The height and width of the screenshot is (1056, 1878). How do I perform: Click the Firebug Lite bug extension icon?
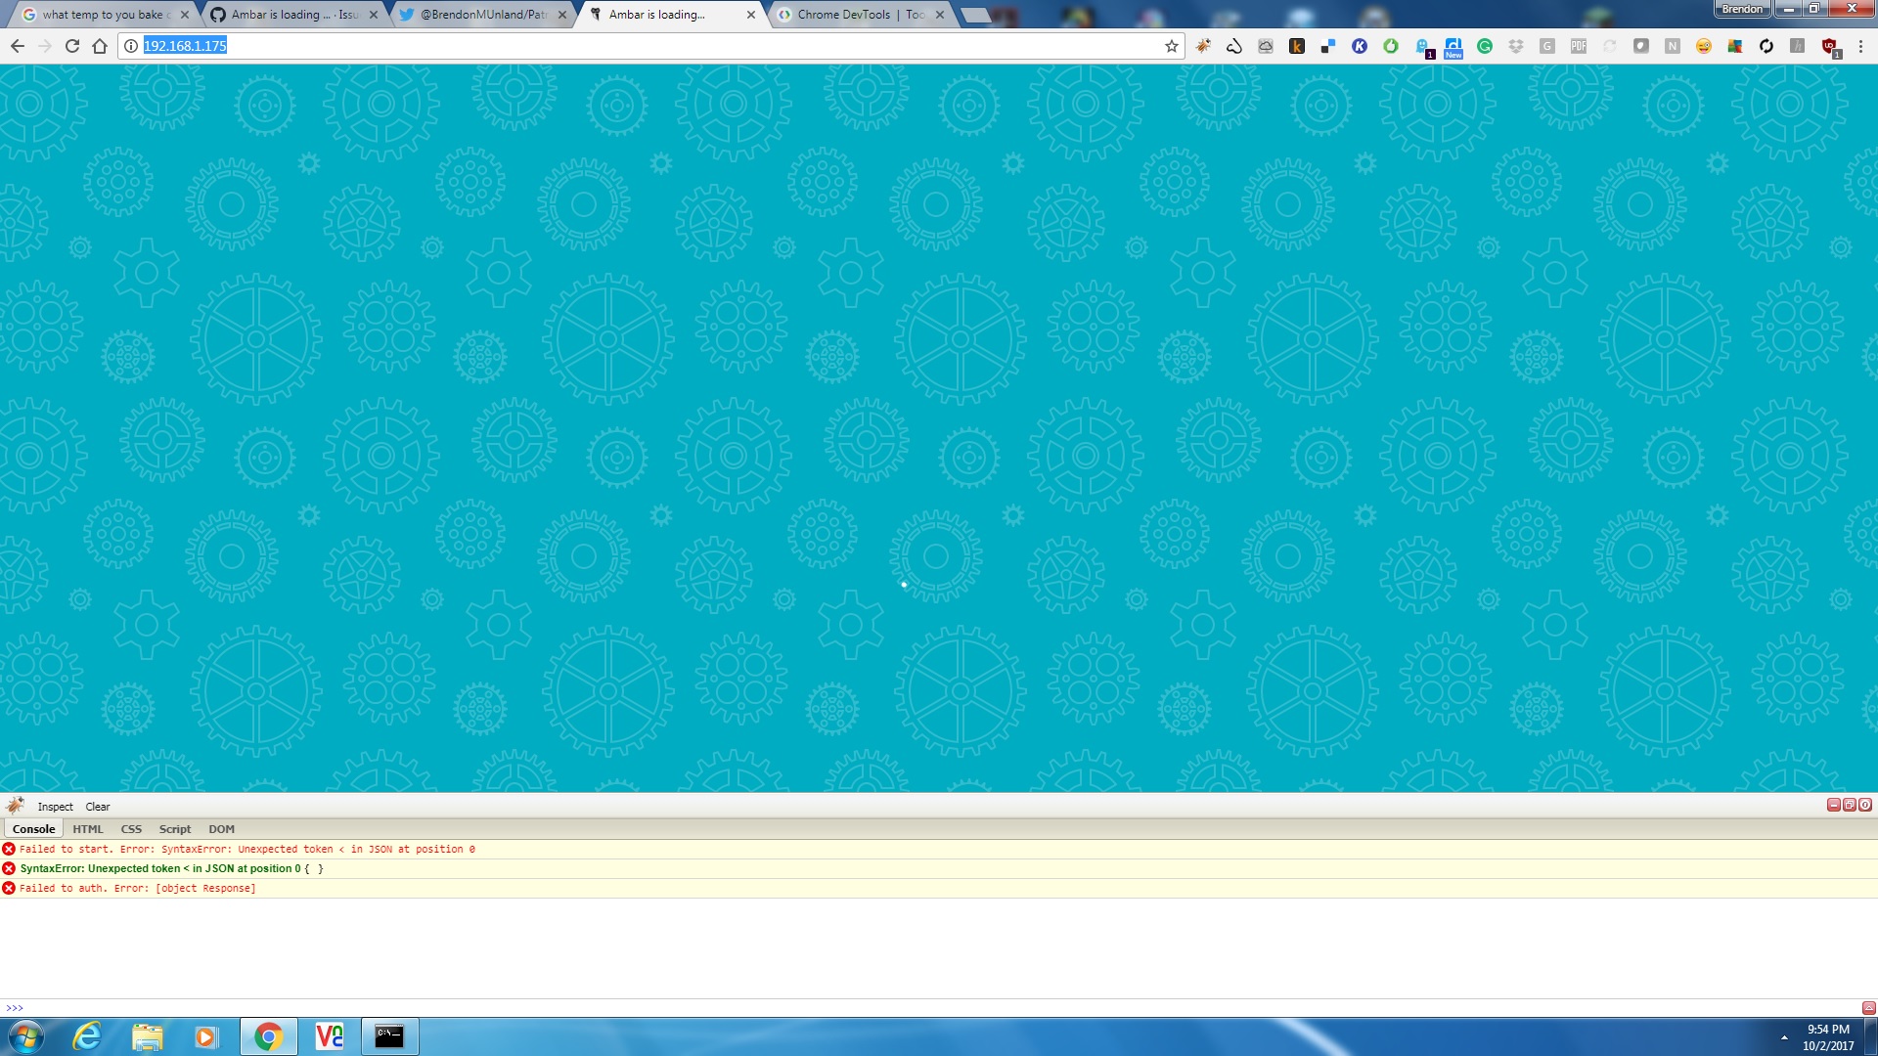1203,46
